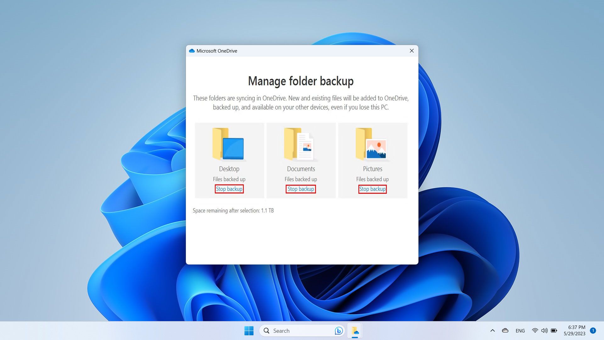Close the Microsoft OneDrive dialog
Screen dimensions: 604x340
click(411, 51)
